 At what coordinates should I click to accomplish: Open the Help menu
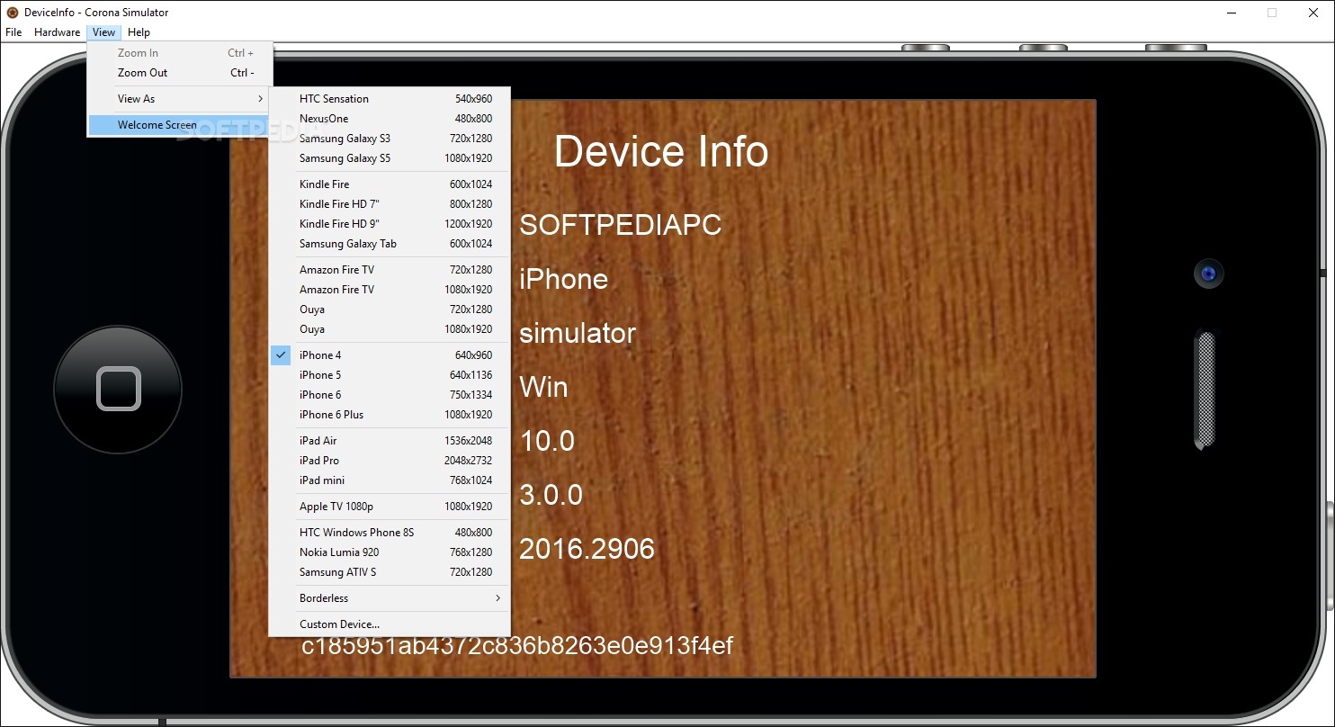click(x=139, y=32)
